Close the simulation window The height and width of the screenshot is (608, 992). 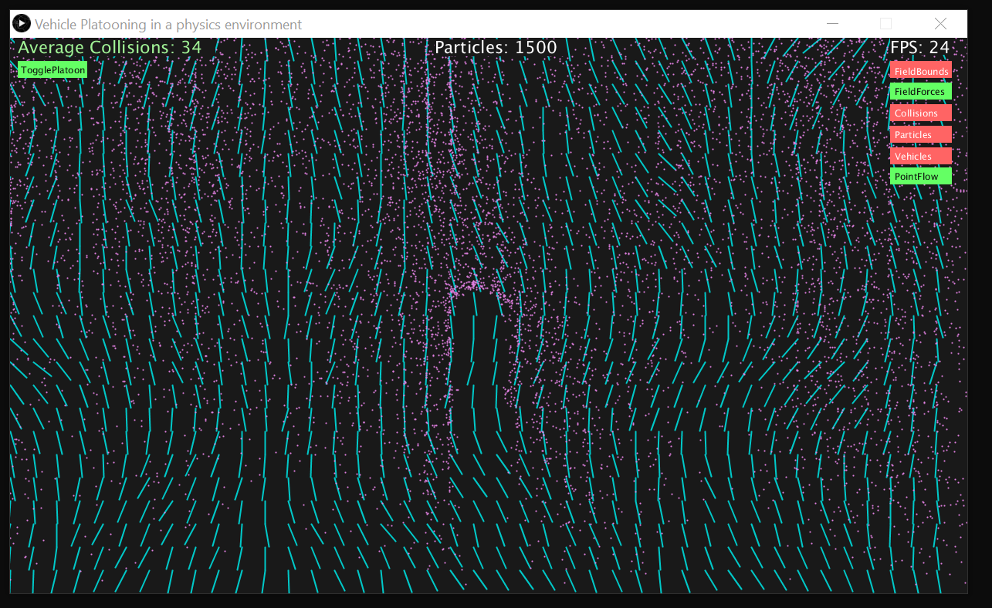[x=940, y=24]
